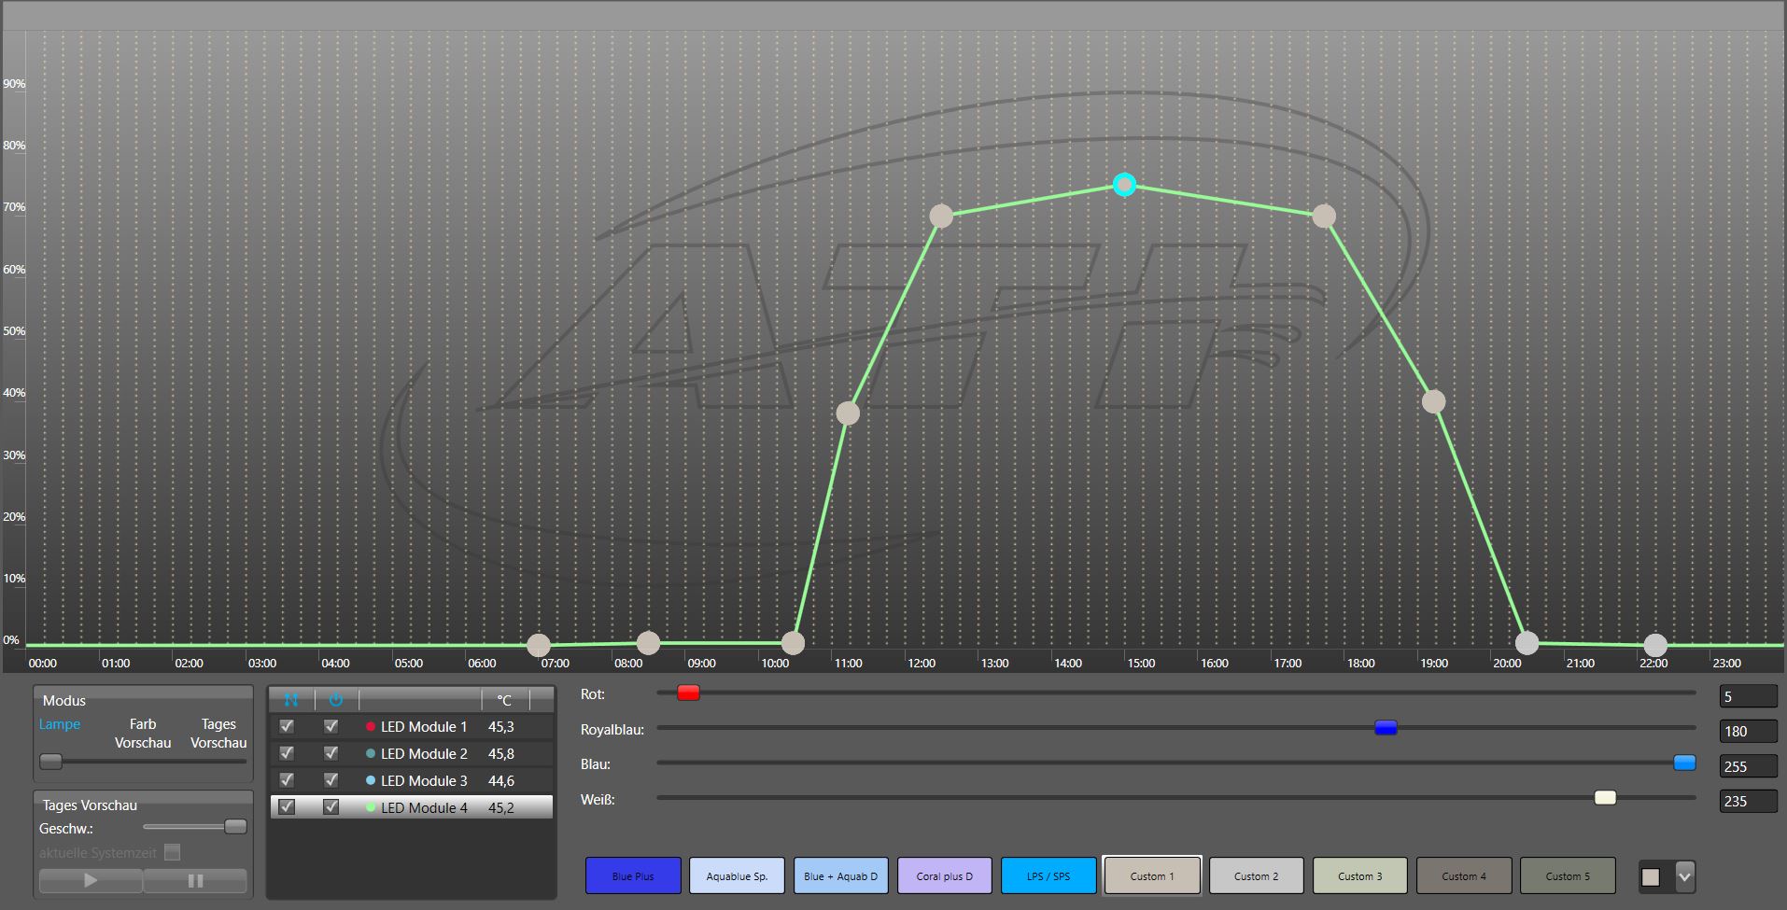Toggle link checkbox for LED Module 1
The height and width of the screenshot is (910, 1787).
[287, 726]
